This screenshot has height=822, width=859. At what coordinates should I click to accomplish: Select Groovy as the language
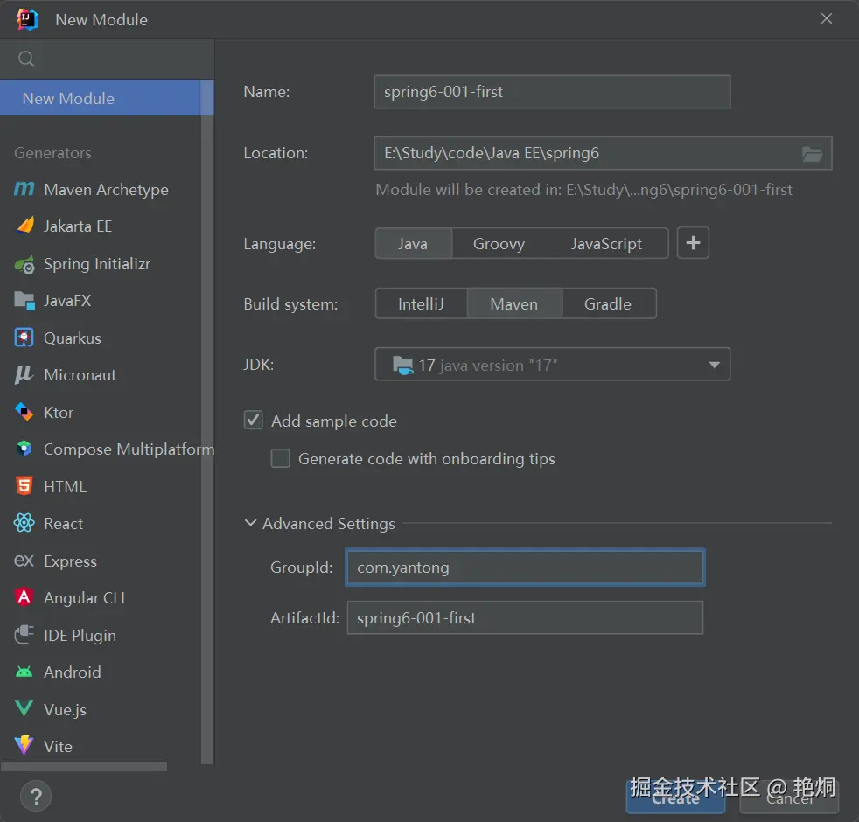499,244
